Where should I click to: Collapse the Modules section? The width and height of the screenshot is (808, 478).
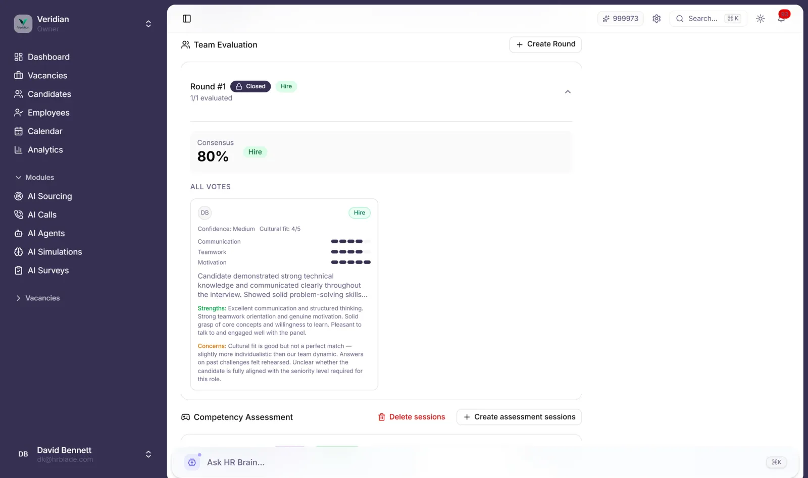[x=34, y=178]
